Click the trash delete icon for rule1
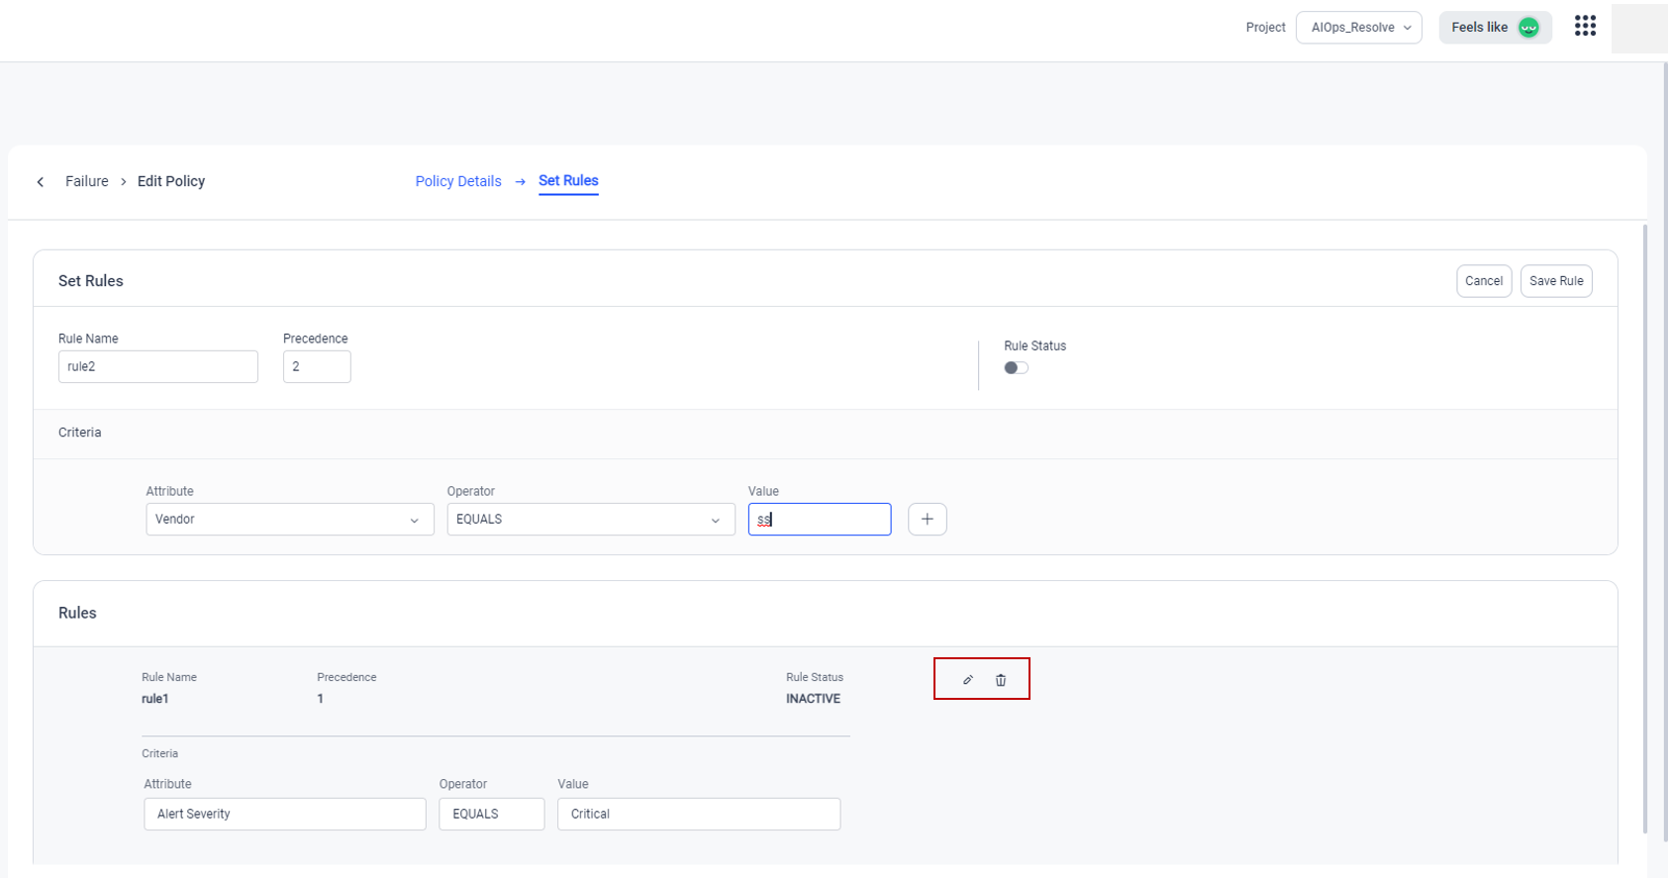 (x=1001, y=680)
